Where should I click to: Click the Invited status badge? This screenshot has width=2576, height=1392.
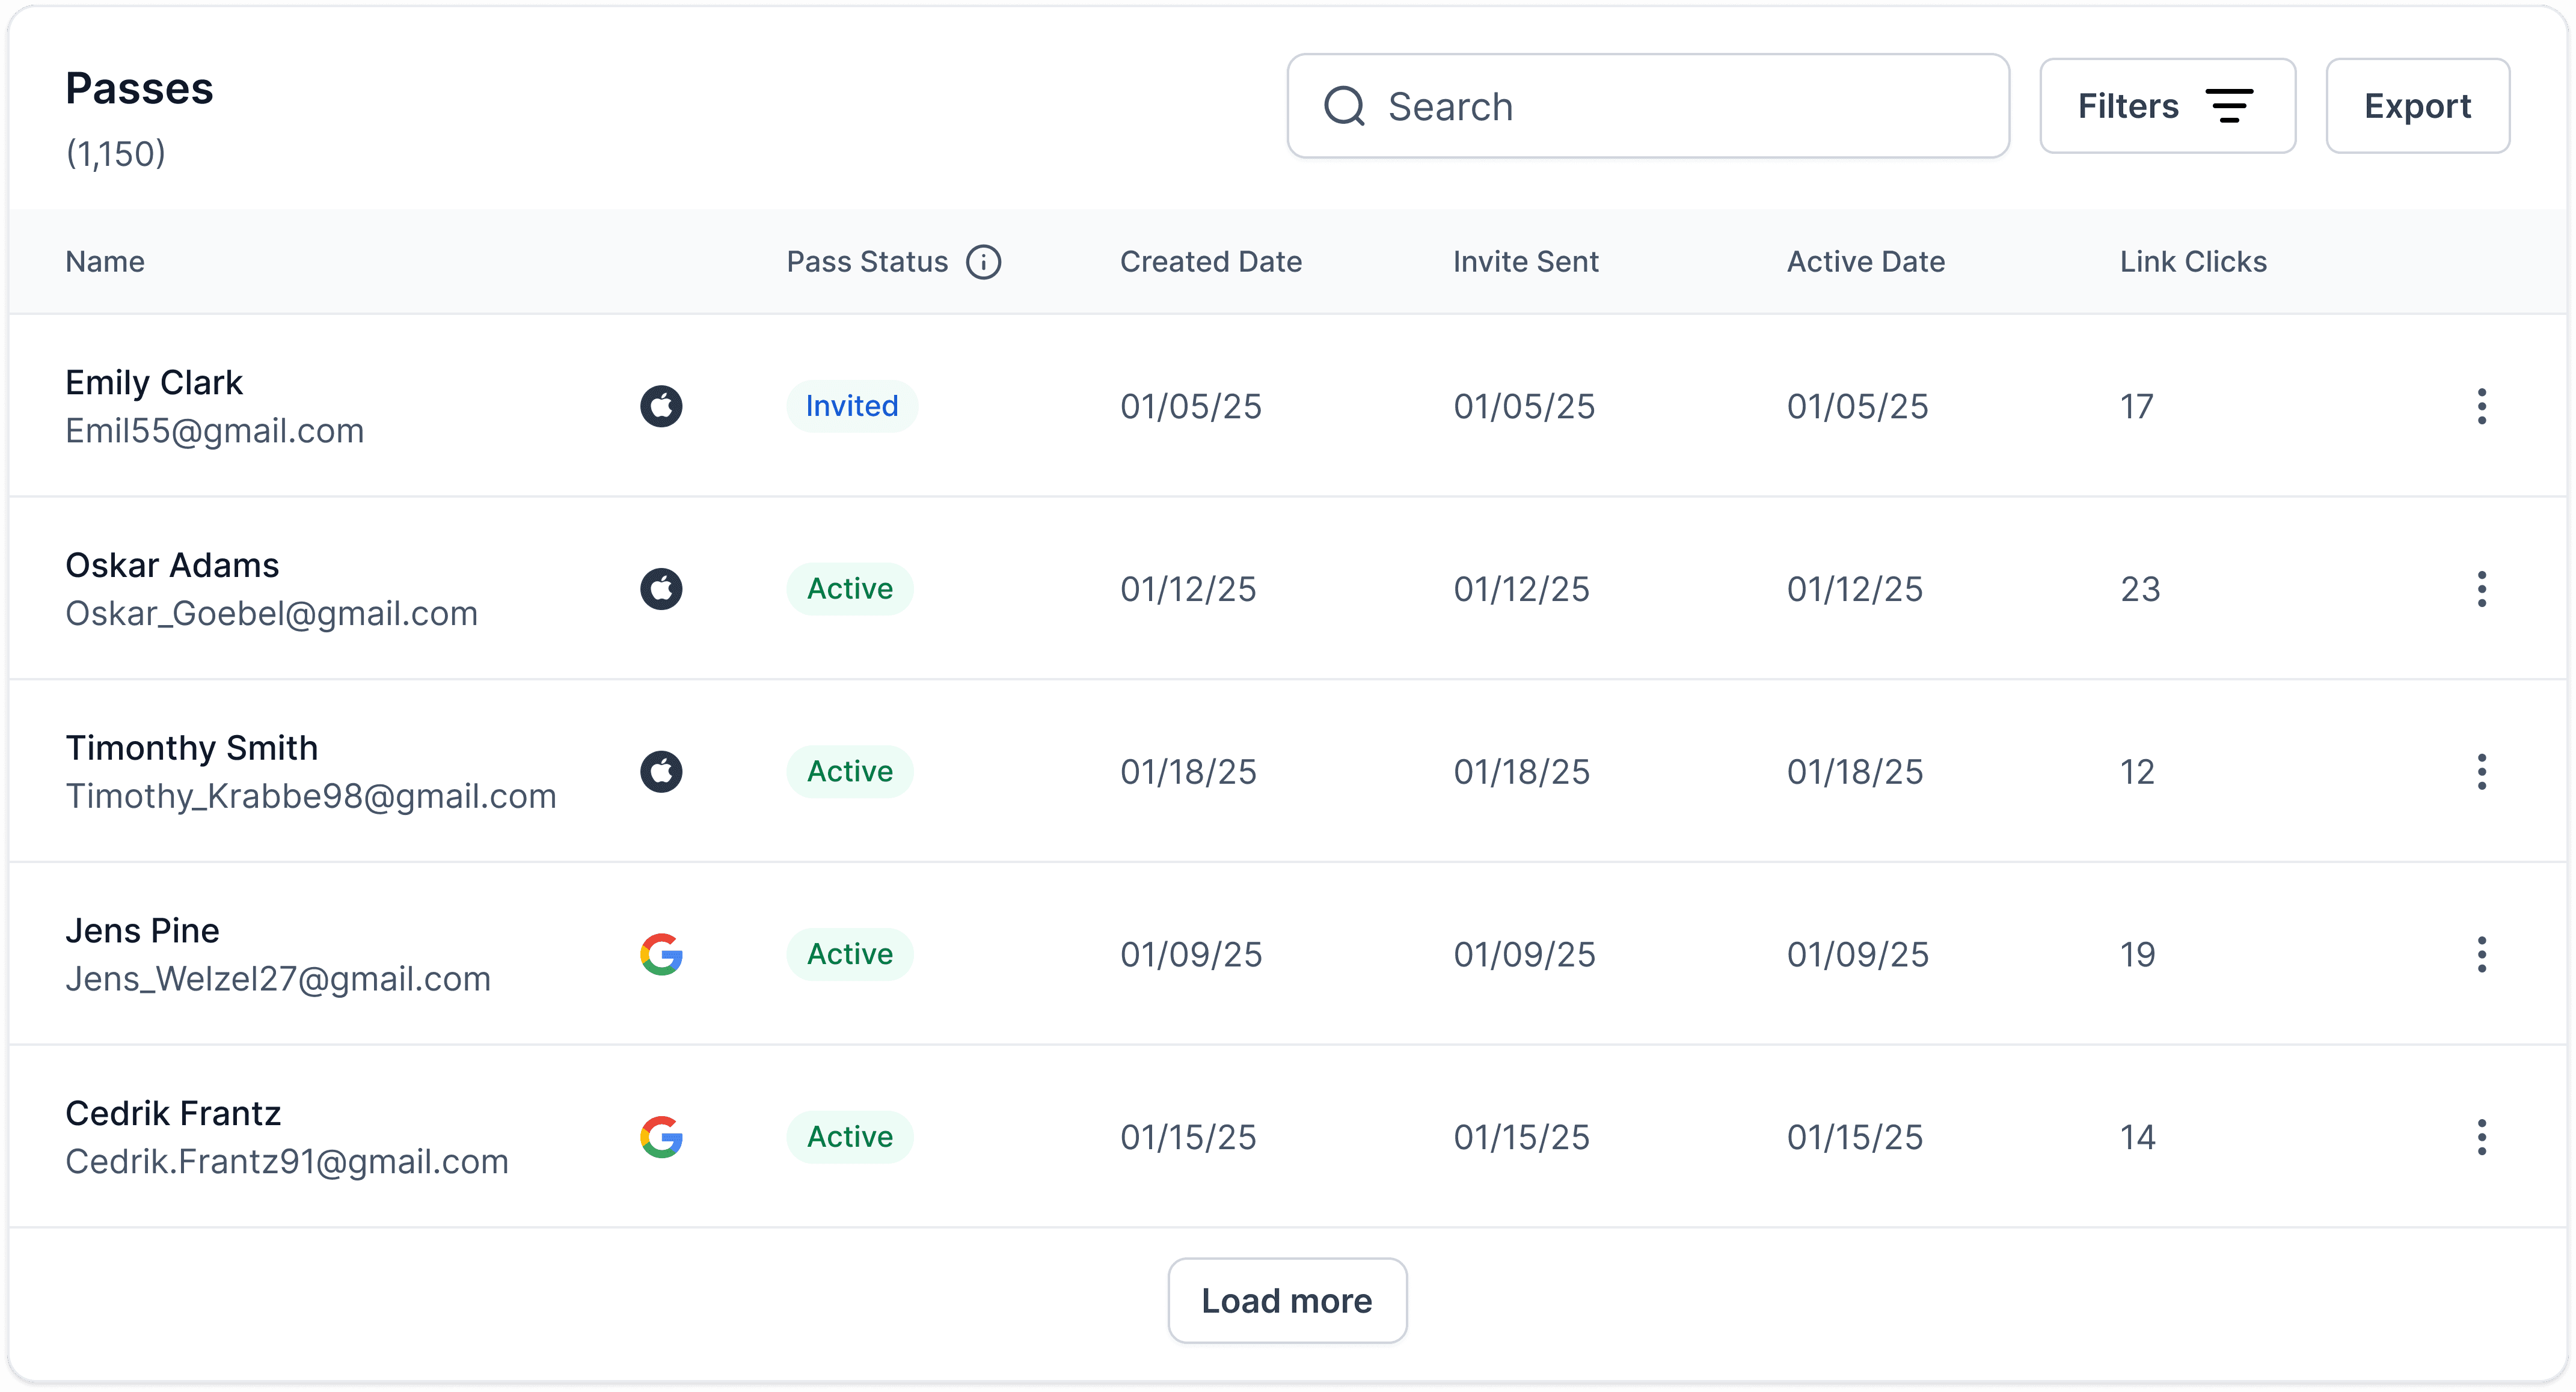851,406
